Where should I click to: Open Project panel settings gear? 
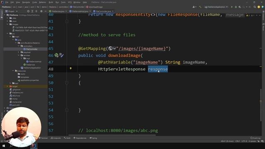41,11
